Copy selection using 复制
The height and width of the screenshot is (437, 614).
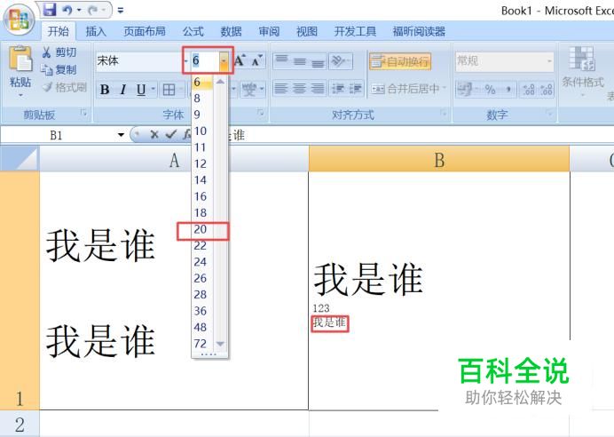coord(59,70)
